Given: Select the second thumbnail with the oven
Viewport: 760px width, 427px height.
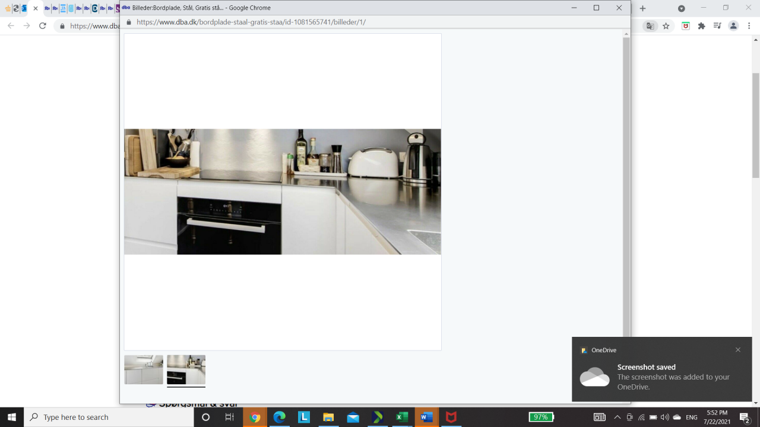Looking at the screenshot, I should click(x=186, y=369).
